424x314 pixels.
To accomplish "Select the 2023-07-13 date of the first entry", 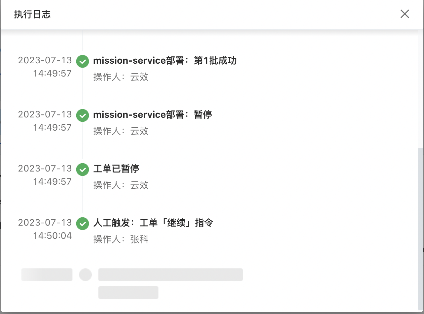I will click(45, 60).
